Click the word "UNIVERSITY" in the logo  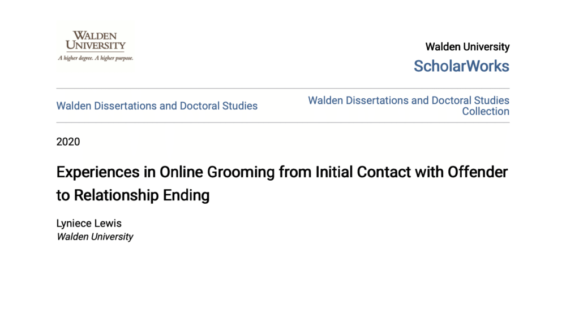[95, 46]
